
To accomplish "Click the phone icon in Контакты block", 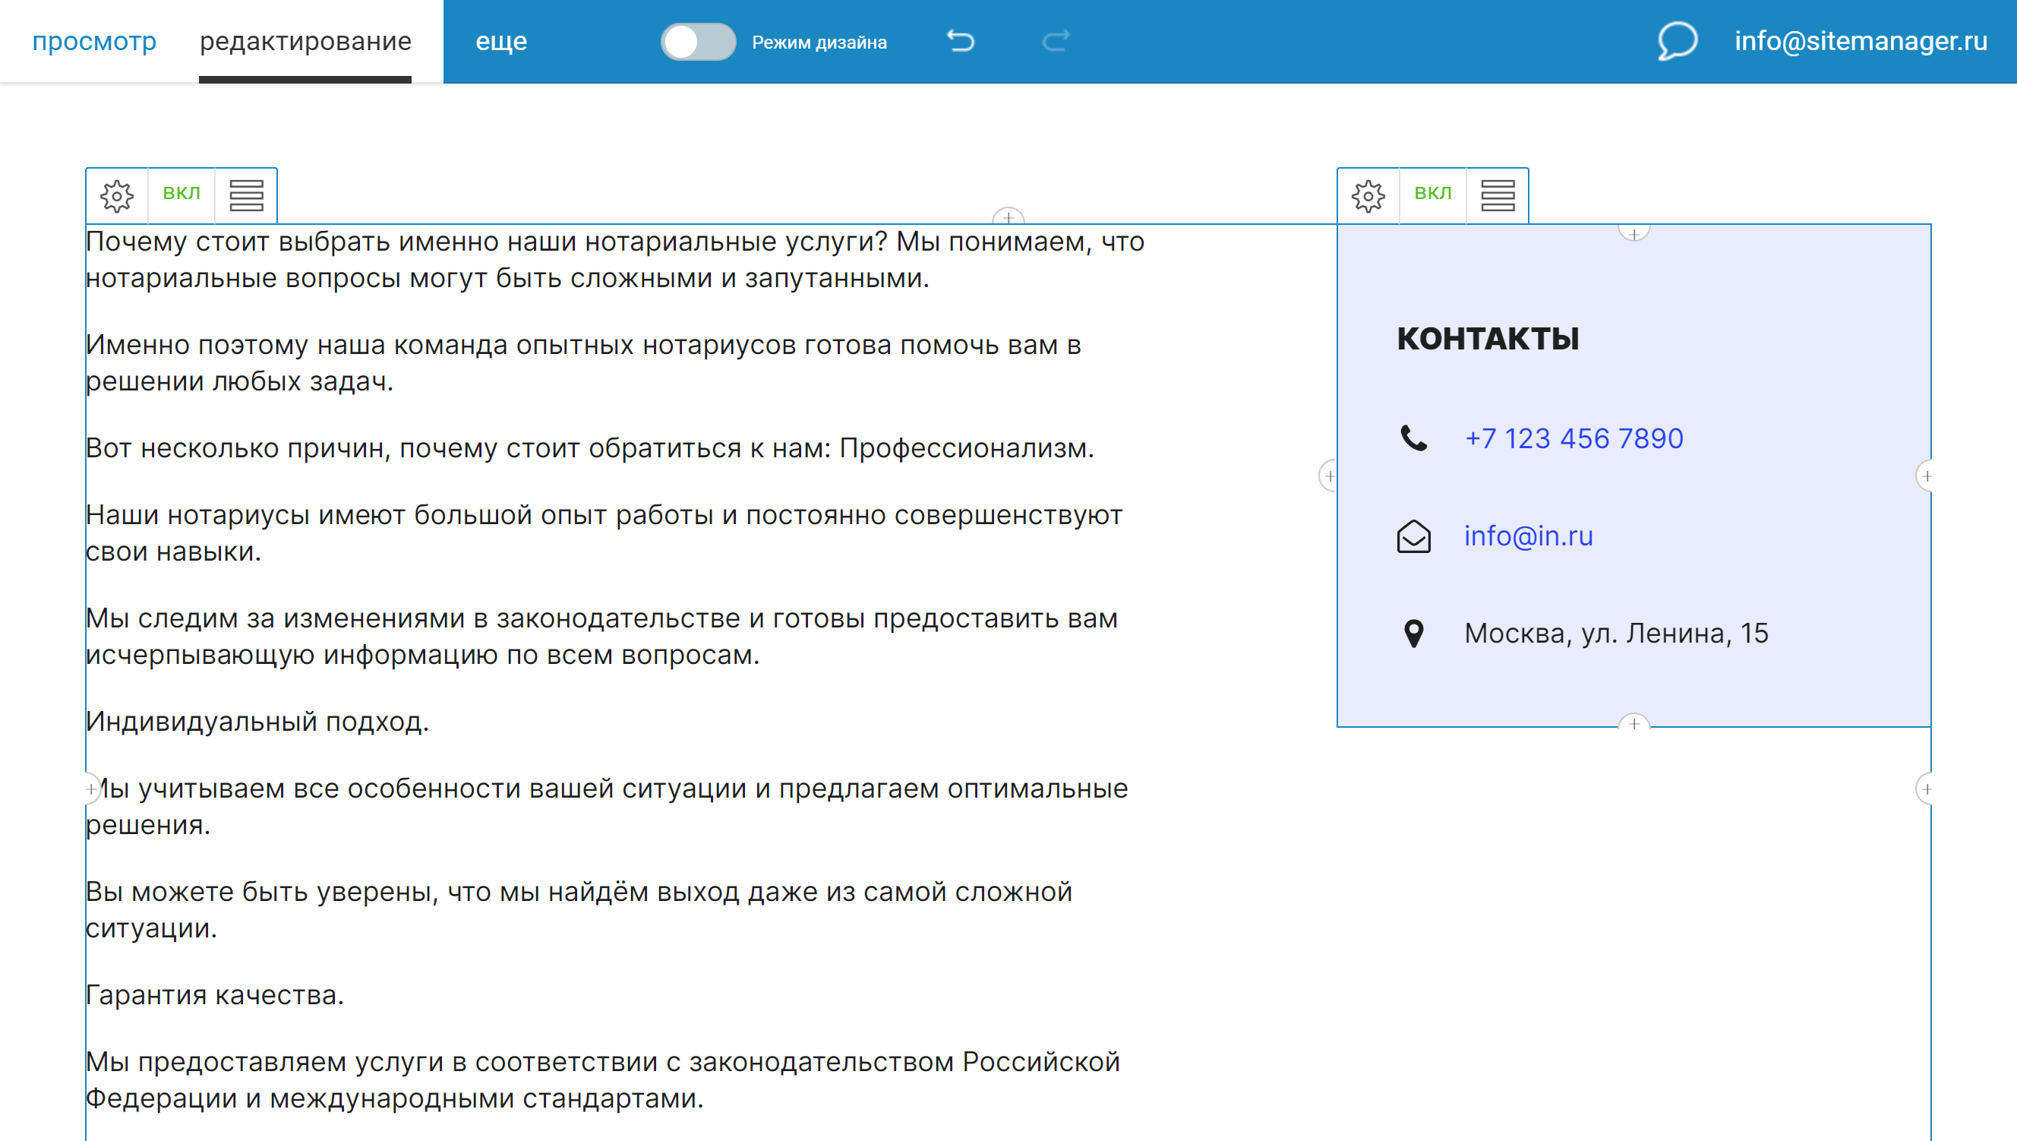I will pos(1415,438).
